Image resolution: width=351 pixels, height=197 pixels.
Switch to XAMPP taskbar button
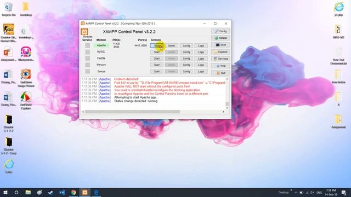point(85,192)
